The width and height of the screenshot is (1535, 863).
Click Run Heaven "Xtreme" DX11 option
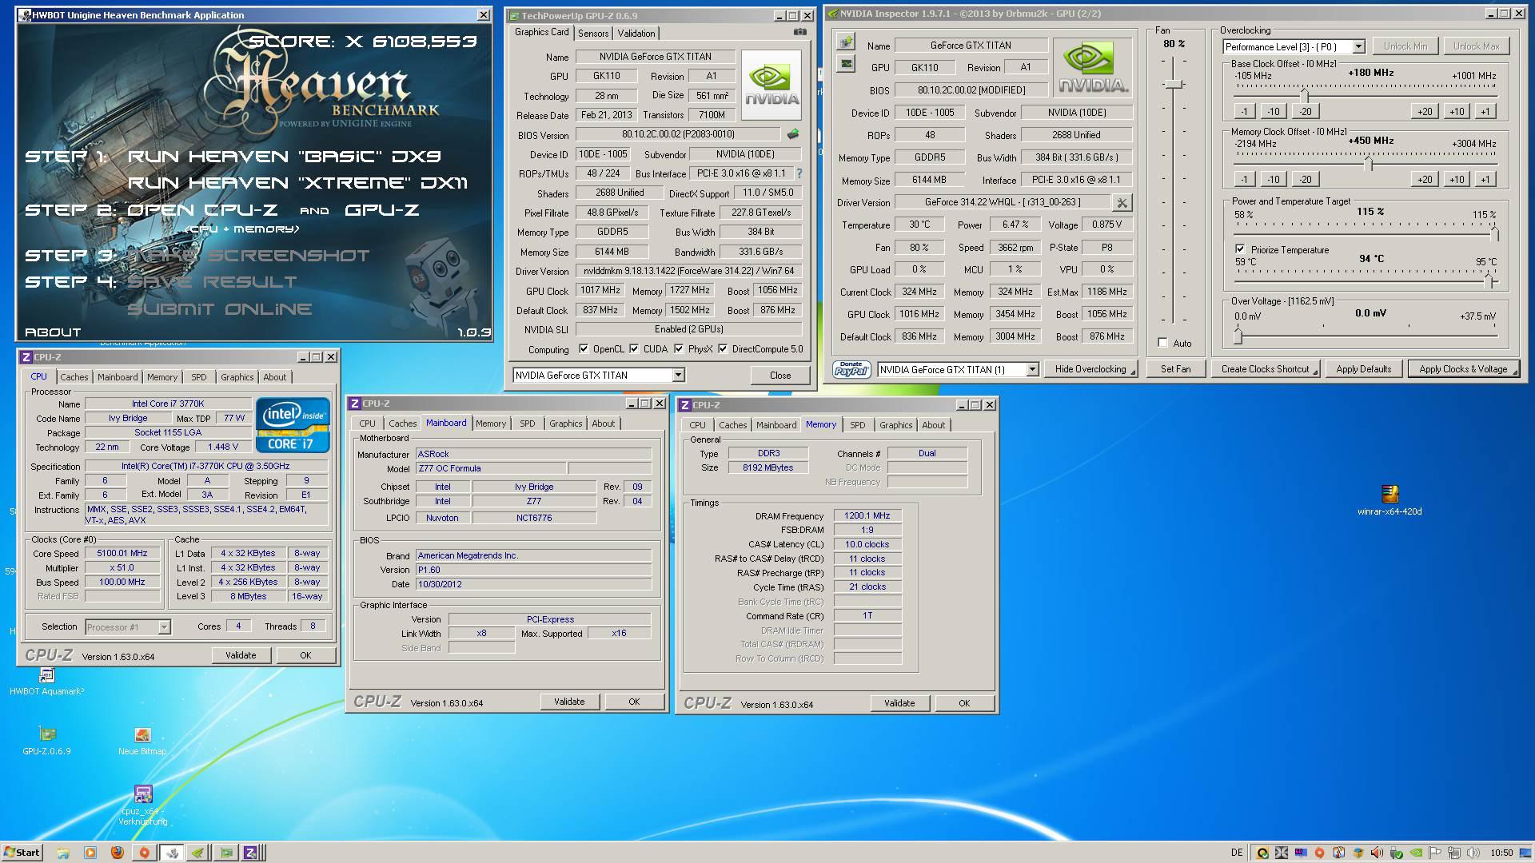[297, 183]
